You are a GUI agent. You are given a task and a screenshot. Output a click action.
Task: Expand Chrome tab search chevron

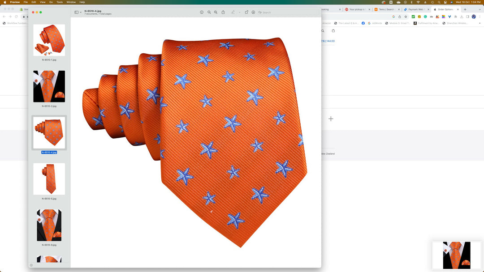click(479, 9)
